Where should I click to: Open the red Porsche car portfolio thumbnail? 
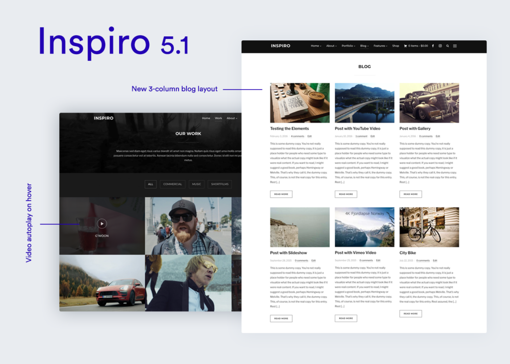[x=102, y=283]
